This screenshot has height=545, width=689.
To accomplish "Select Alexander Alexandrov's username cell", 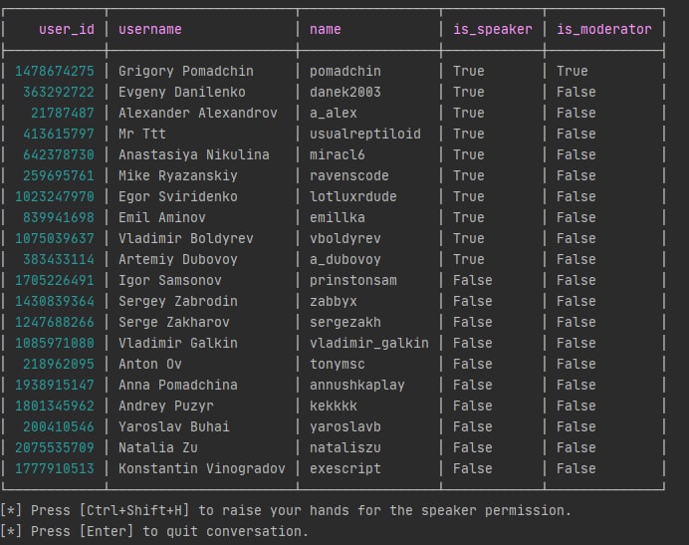I will [x=197, y=113].
